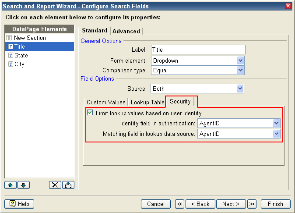295x213 pixels.
Task: Click the text field icon beside State
Action: click(11, 55)
